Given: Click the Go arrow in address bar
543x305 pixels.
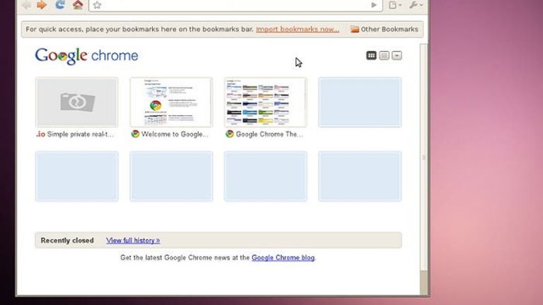Looking at the screenshot, I should (373, 5).
